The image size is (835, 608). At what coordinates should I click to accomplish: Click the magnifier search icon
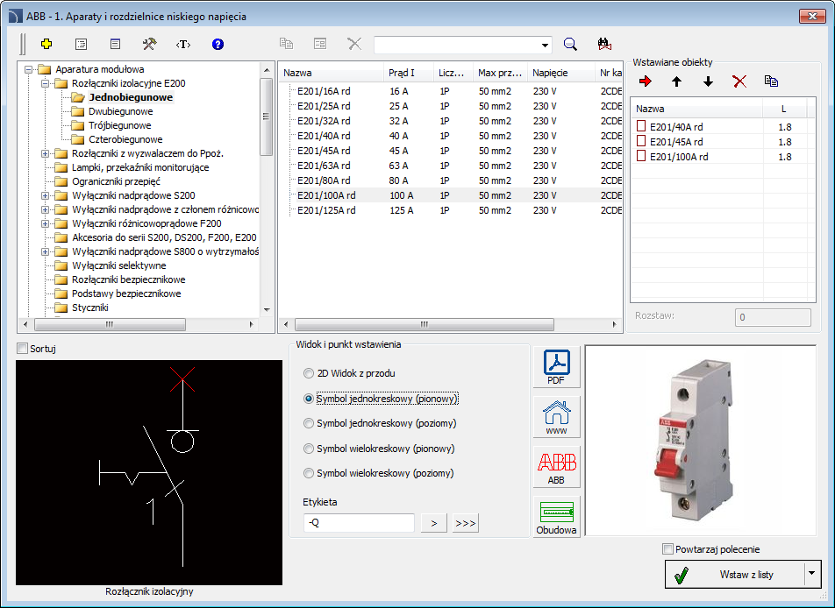tap(570, 44)
